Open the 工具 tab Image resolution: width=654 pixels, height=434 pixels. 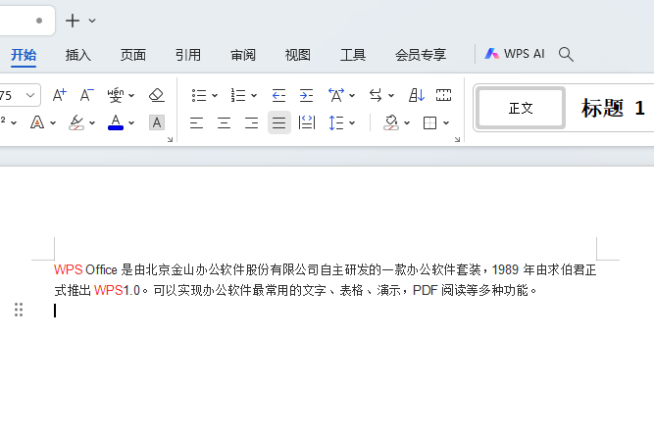pyautogui.click(x=353, y=55)
